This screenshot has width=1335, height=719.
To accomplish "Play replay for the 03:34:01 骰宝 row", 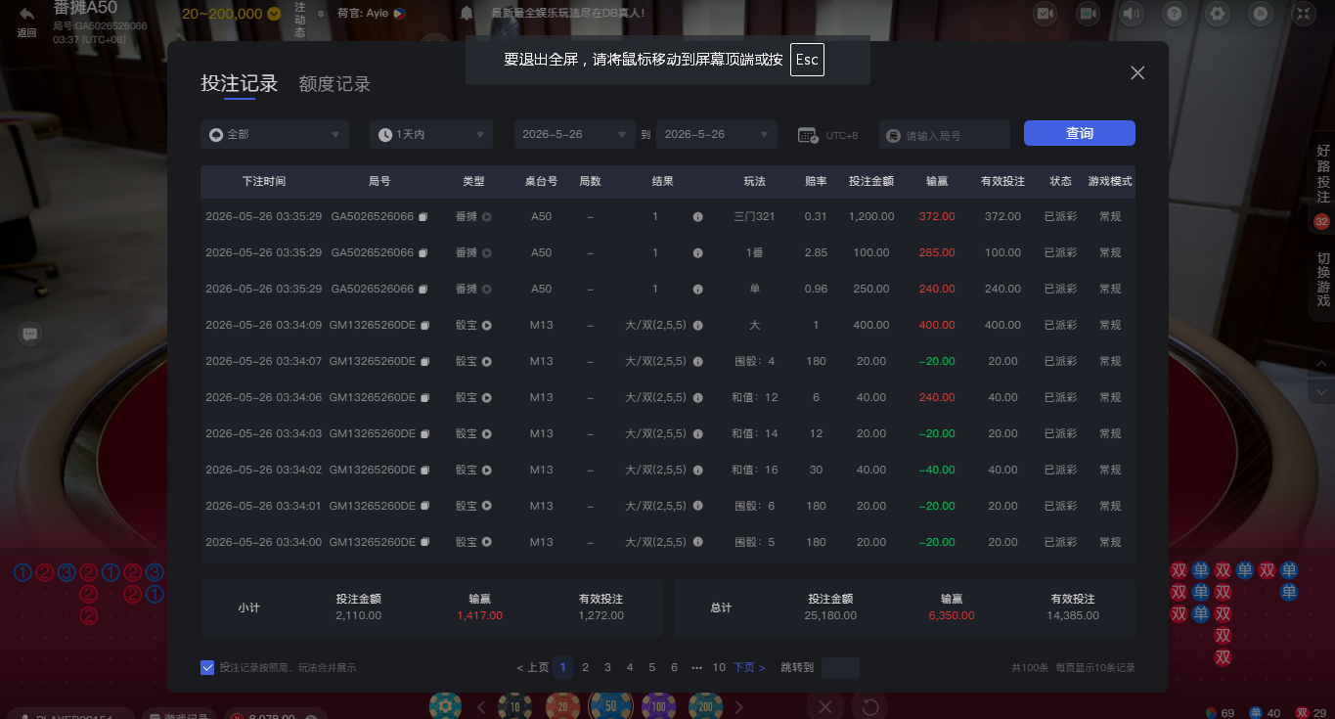I will point(487,506).
